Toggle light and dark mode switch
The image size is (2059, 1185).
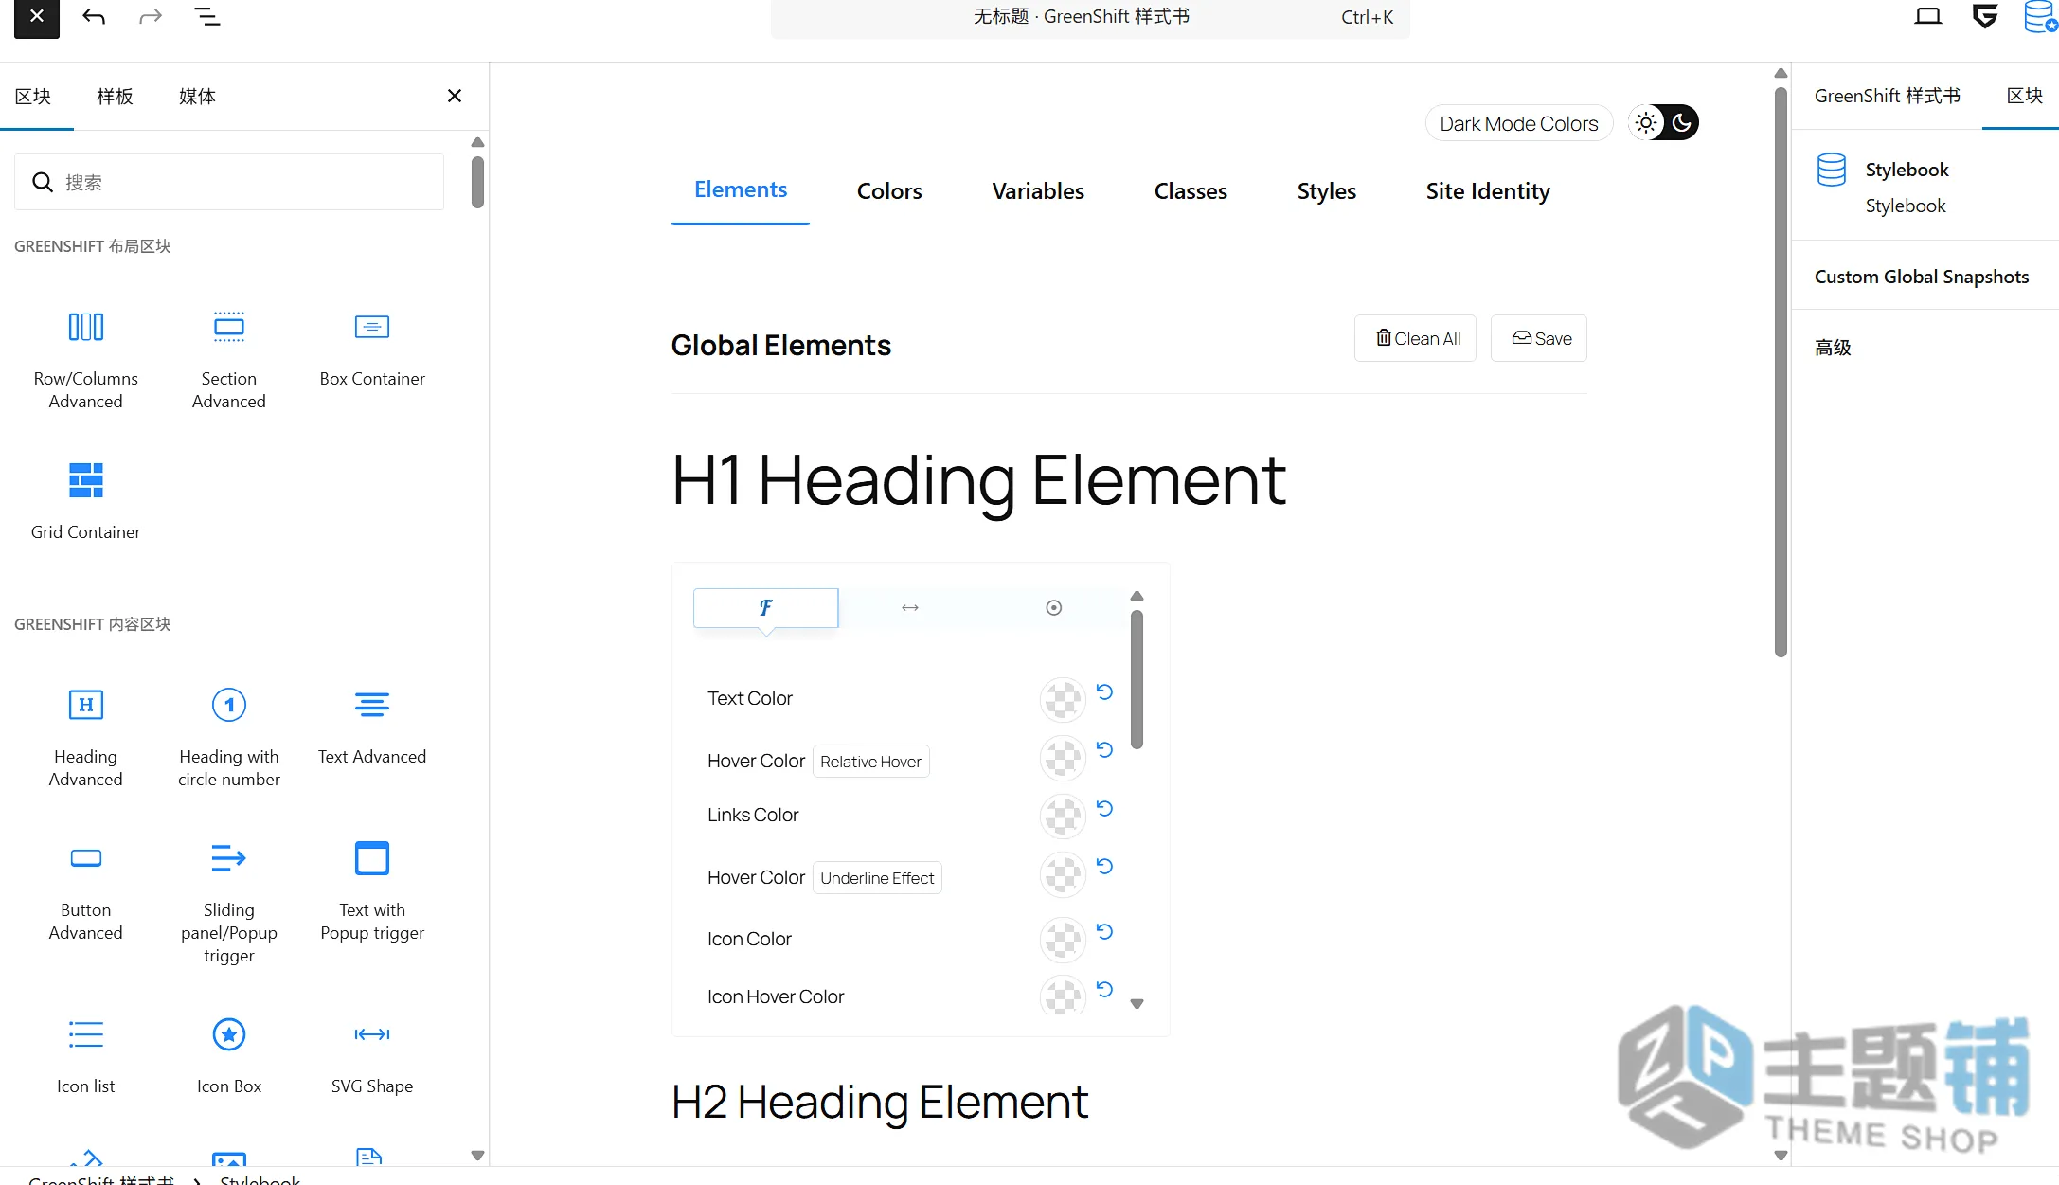point(1664,122)
